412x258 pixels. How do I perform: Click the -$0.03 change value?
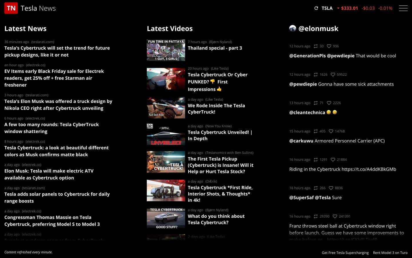pos(368,8)
